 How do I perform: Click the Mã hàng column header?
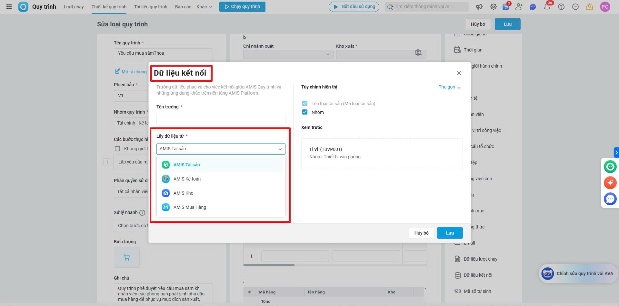[280, 292]
